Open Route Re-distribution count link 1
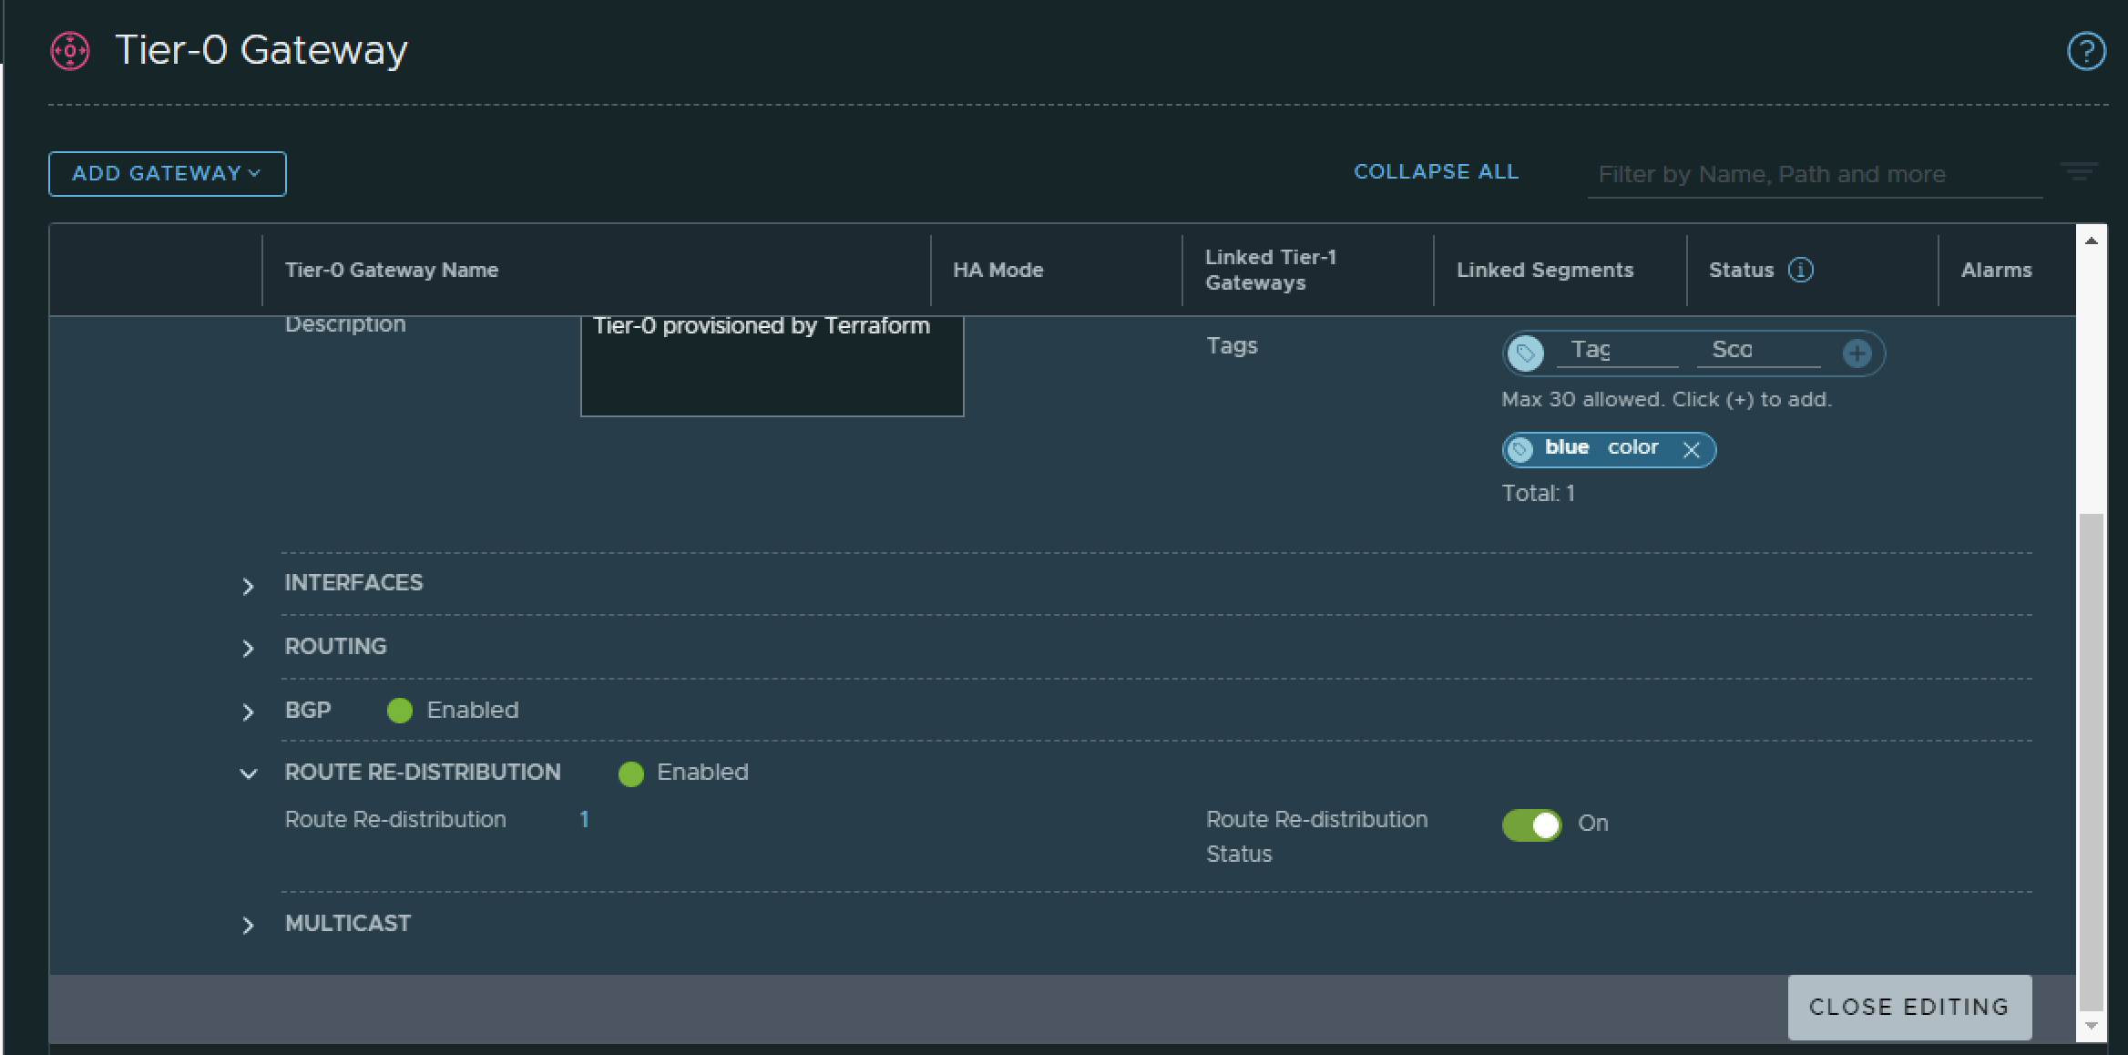 tap(584, 819)
